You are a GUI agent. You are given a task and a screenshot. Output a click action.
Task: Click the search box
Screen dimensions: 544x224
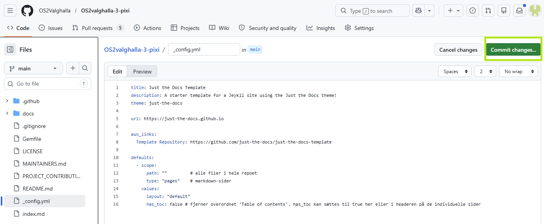(372, 10)
